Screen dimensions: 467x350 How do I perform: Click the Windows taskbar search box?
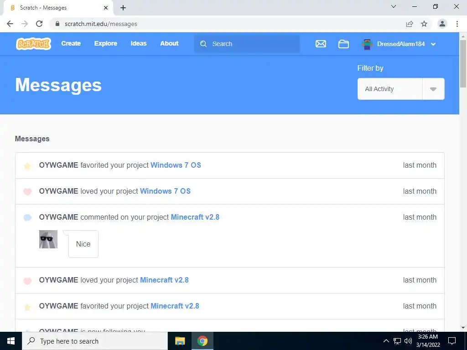[95, 341]
